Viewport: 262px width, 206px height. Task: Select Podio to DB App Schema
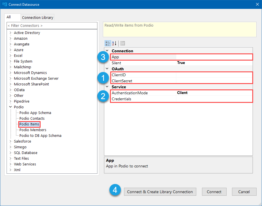click(40, 136)
